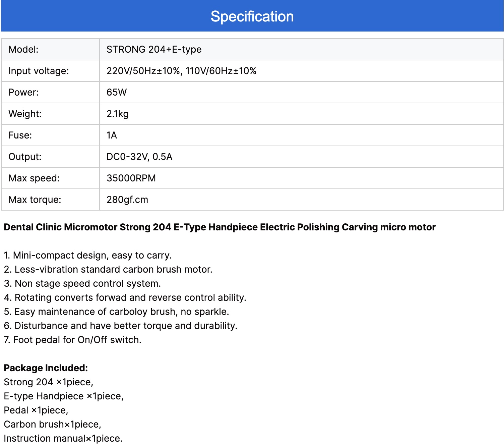Click the Mini-compact design feature line
This screenshot has height=446, width=504.
(87, 255)
